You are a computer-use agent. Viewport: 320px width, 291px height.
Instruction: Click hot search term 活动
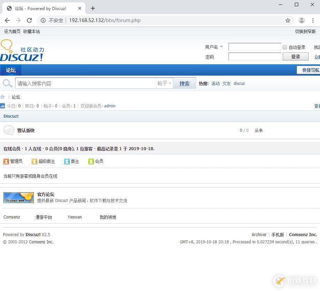click(215, 84)
